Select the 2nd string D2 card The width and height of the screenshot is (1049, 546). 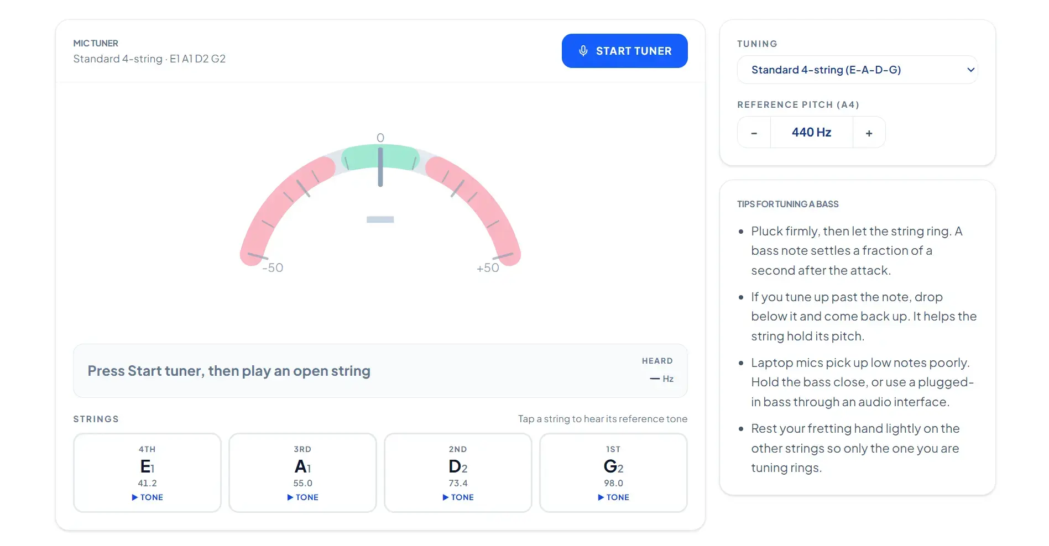pyautogui.click(x=458, y=473)
